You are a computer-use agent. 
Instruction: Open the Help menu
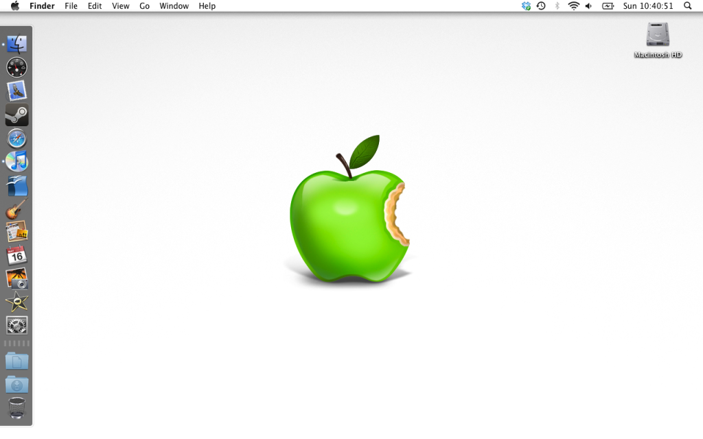[x=207, y=5]
